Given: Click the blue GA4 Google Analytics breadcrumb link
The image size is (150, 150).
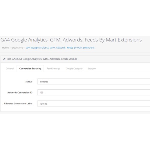Looking at the screenshot, I should (x=60, y=48).
